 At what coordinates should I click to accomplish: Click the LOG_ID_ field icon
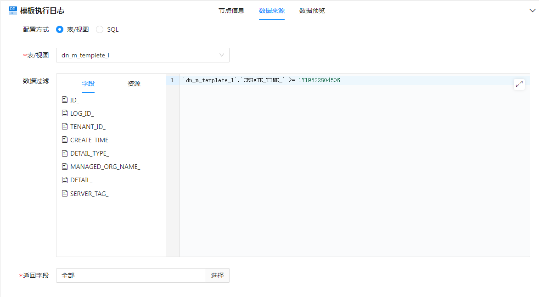(x=65, y=113)
